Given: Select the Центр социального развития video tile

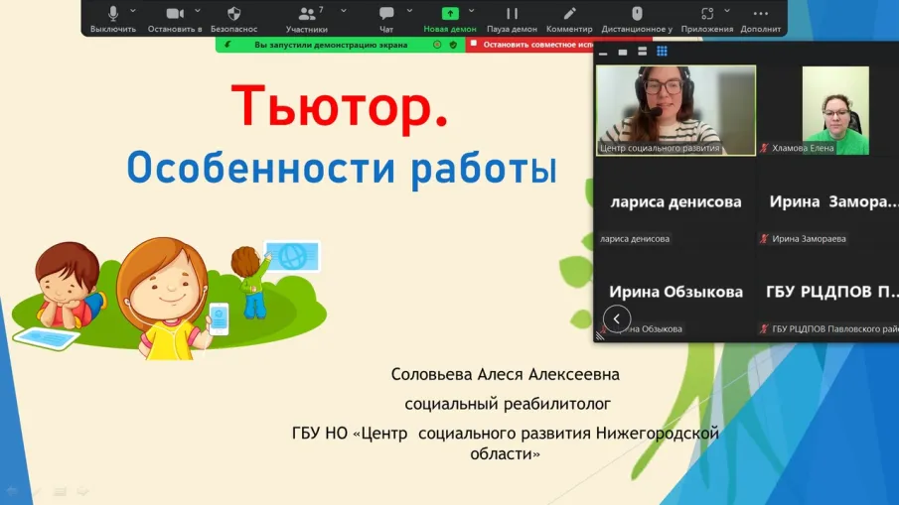Looking at the screenshot, I should pyautogui.click(x=675, y=110).
